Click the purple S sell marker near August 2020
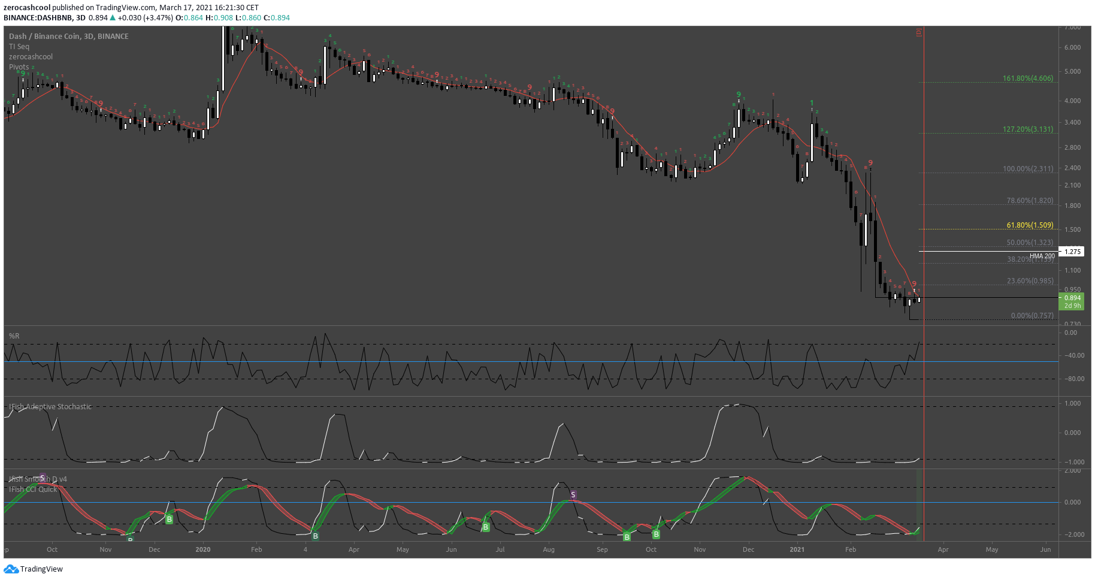1095x580 pixels. point(573,495)
